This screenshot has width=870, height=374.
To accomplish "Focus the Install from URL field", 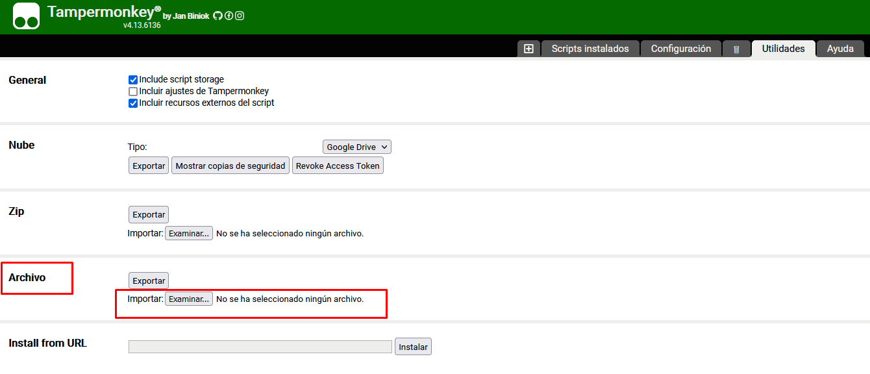I will (x=260, y=347).
